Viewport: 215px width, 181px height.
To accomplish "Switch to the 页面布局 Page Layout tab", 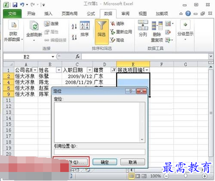I will [70, 14].
